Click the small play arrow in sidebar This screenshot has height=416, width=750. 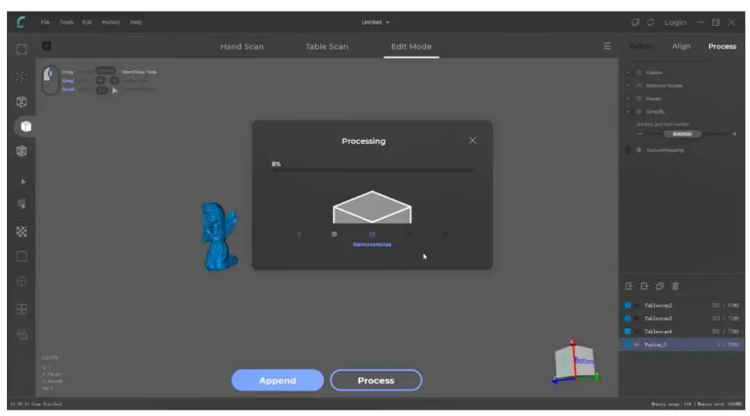click(23, 181)
